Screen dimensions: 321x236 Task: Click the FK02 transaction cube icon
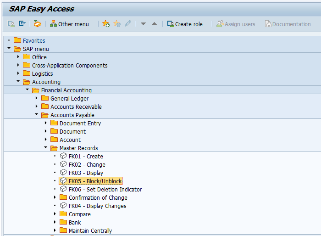coord(63,164)
